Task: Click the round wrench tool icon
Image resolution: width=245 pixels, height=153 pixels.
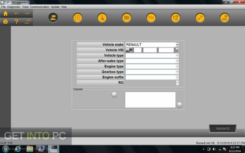Action: [x=200, y=18]
